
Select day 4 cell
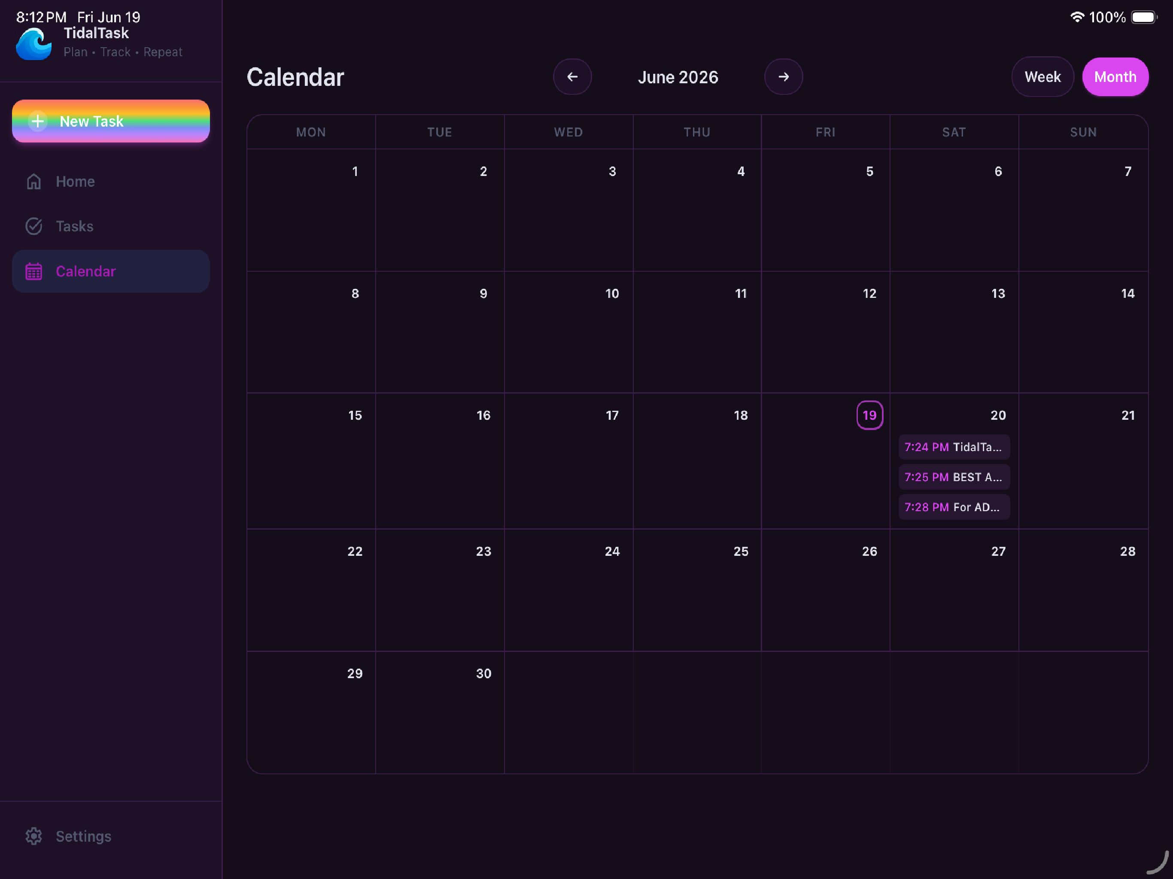pos(697,210)
